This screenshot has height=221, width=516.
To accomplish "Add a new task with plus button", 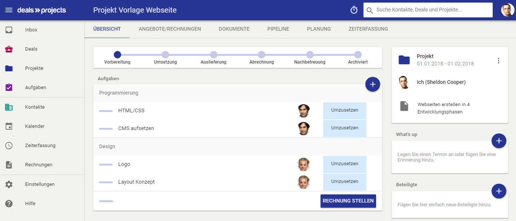I will click(x=373, y=85).
